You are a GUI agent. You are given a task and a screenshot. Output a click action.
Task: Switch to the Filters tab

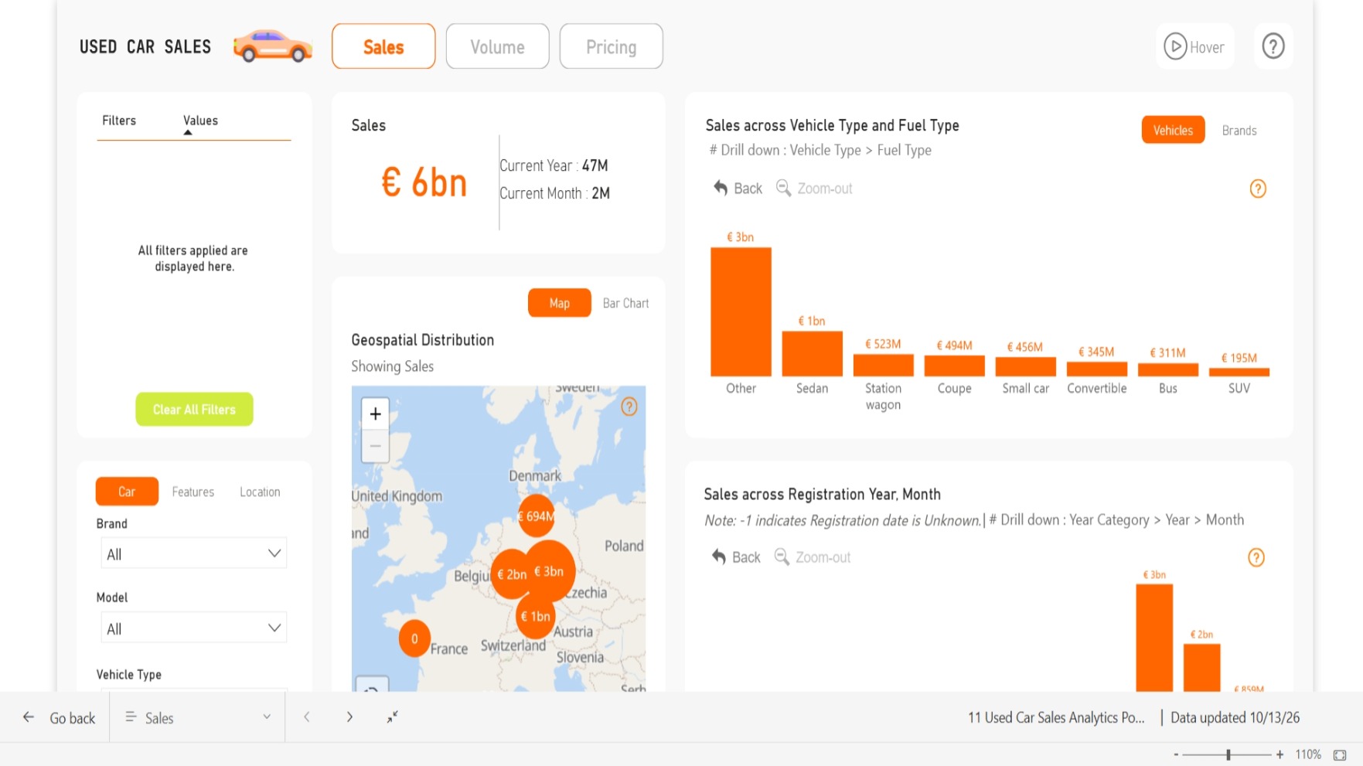[x=119, y=121]
